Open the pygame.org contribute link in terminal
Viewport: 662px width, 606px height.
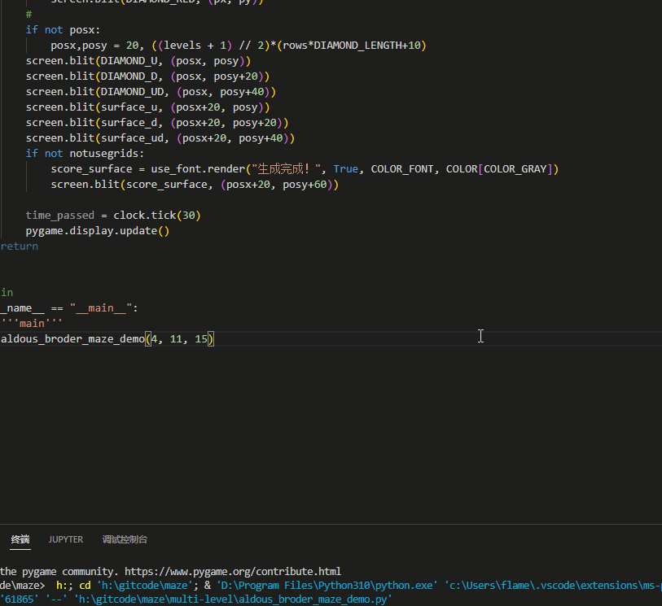point(233,571)
